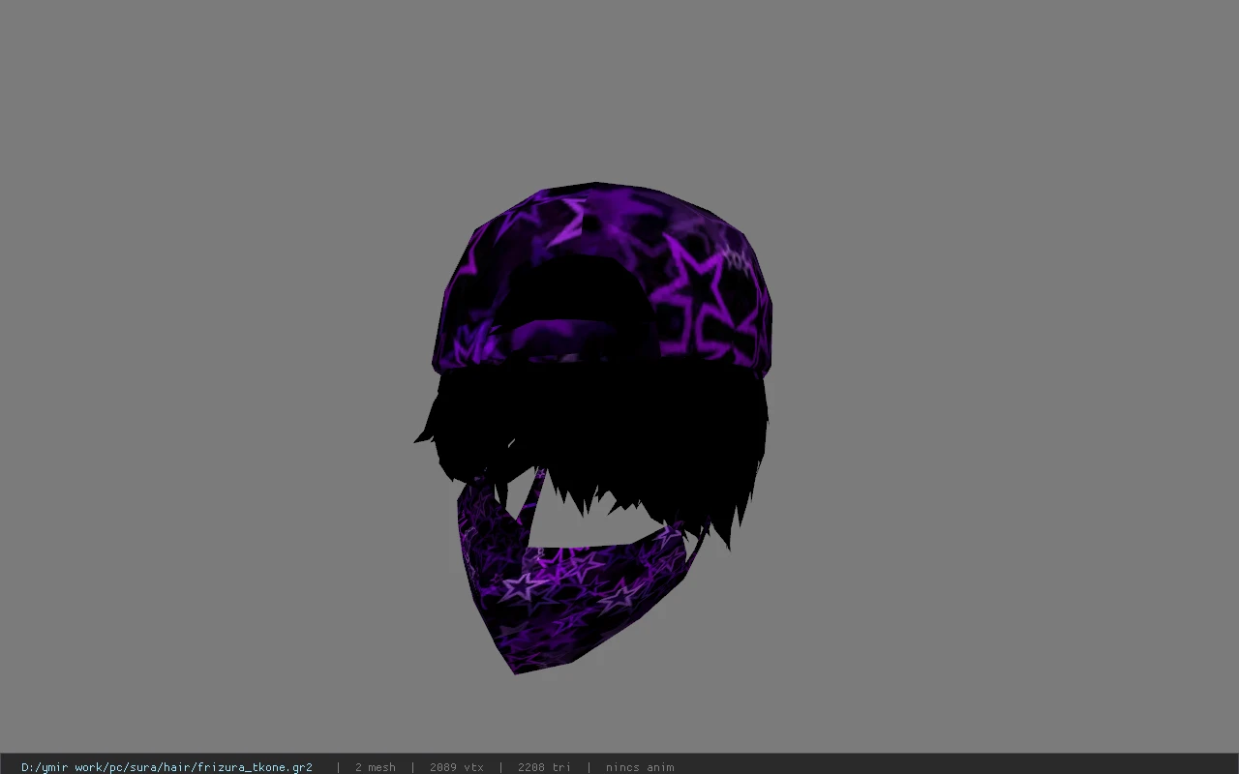Select the purple star cap model
This screenshot has height=774, width=1239.
click(601, 279)
